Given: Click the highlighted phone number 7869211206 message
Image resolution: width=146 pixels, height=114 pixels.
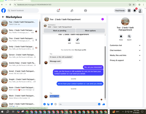Looking at the screenshot, I should (x=54, y=96).
